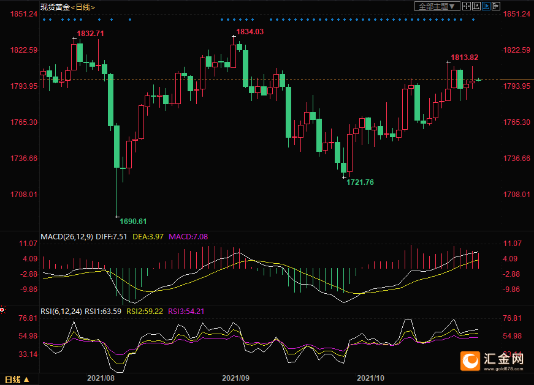
Task: Open the 日线 period selector at bottom
Action: click(17, 379)
